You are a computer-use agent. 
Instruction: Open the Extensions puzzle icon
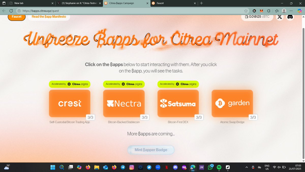[269, 11]
